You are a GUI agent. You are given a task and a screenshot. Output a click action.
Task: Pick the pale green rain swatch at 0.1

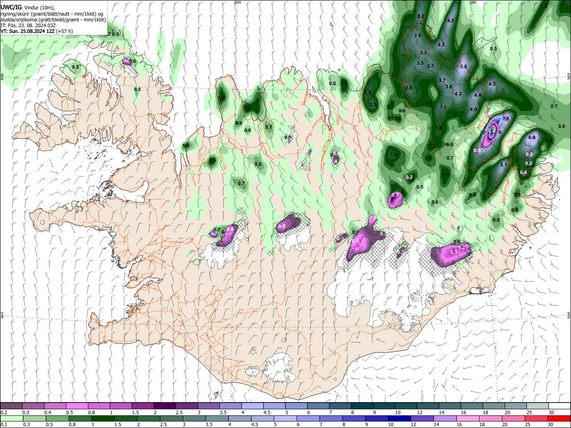[x=11, y=418]
